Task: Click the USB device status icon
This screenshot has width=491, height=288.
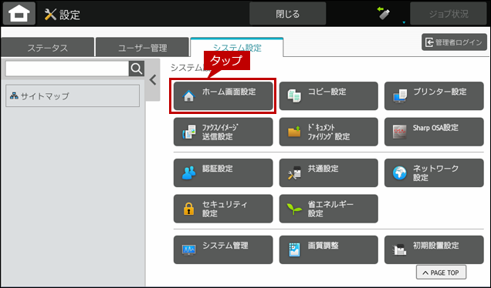Action: click(384, 13)
